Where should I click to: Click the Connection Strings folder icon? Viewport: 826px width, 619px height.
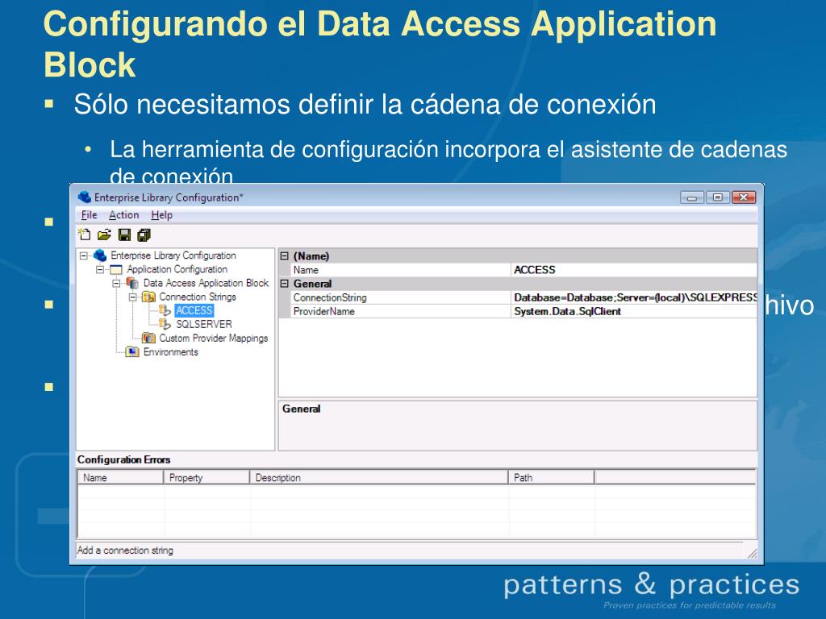coord(149,297)
